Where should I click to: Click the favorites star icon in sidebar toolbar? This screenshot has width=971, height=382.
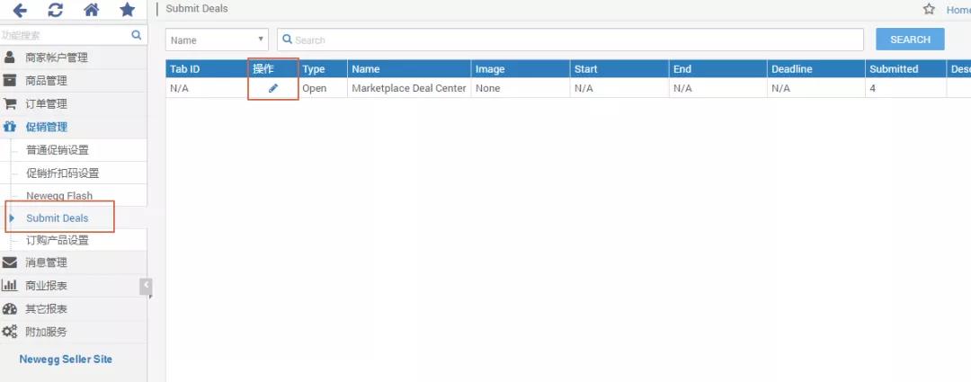pos(127,11)
